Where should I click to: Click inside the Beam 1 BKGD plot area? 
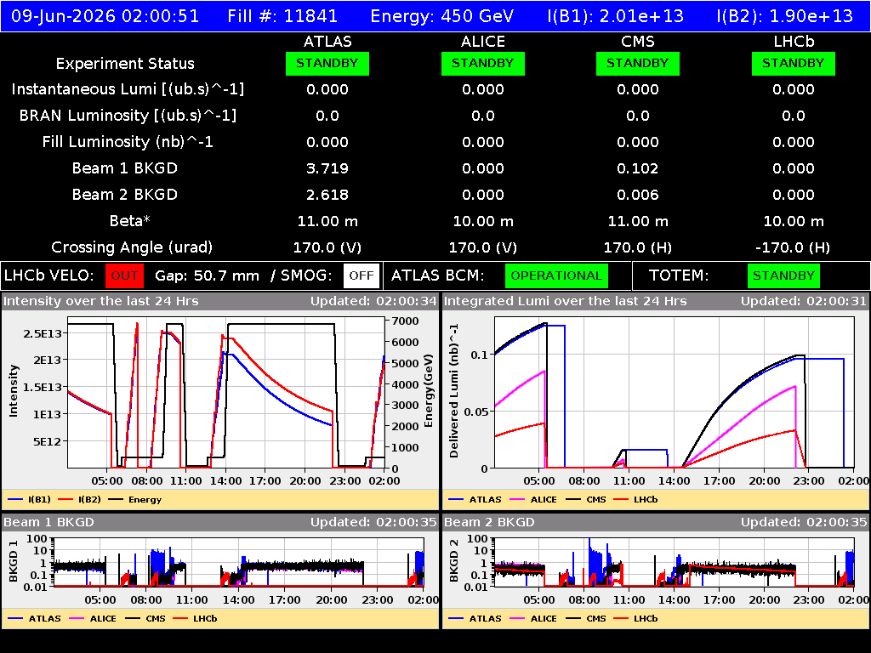(239, 561)
